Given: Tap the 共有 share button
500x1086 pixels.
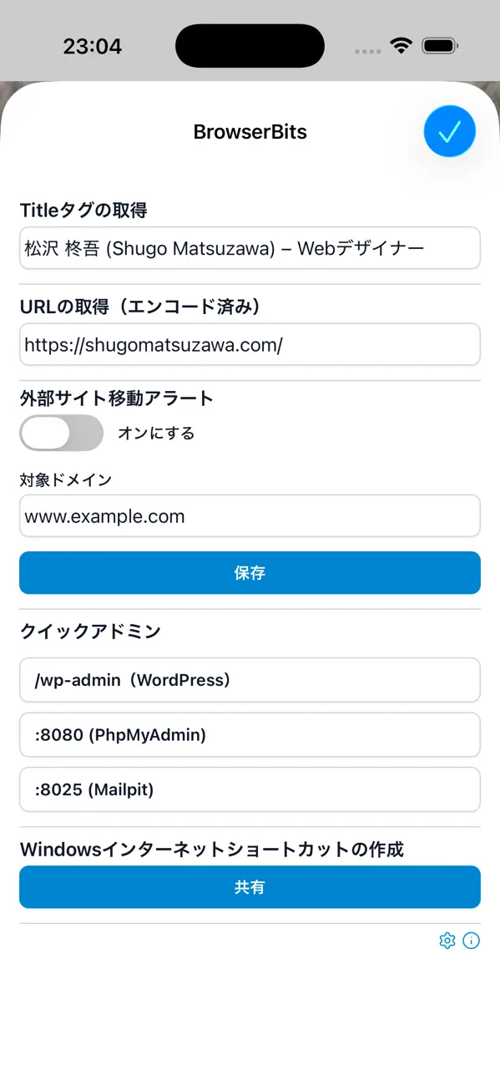Looking at the screenshot, I should 250,886.
